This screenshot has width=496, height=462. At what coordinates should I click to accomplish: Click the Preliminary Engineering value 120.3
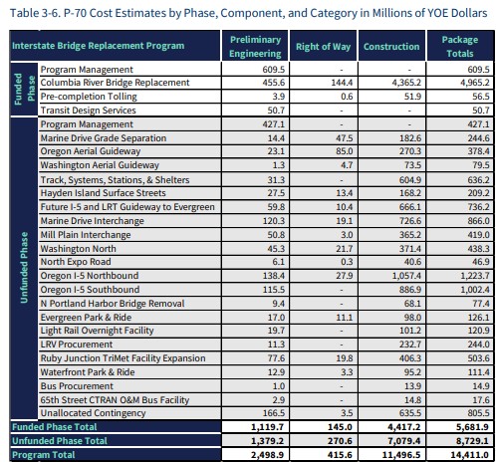pyautogui.click(x=274, y=221)
